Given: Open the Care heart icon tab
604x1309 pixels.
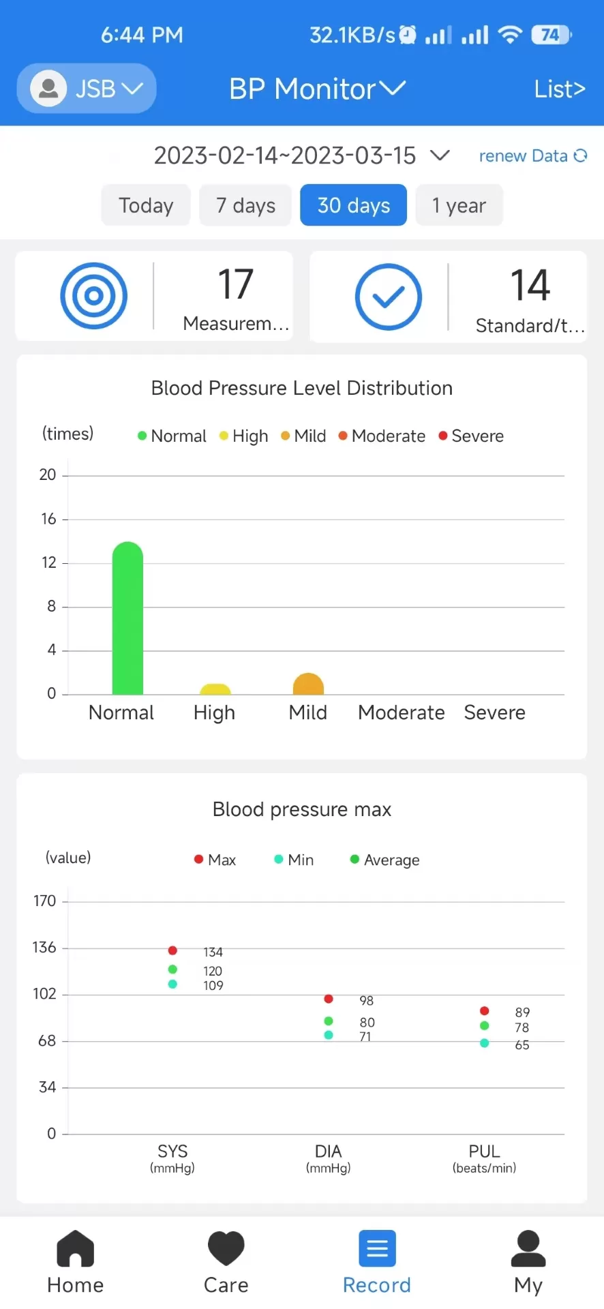Looking at the screenshot, I should pyautogui.click(x=226, y=1248).
